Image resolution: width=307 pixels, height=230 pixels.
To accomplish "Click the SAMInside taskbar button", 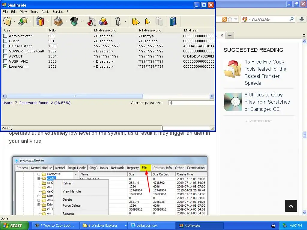I will point(199,226).
